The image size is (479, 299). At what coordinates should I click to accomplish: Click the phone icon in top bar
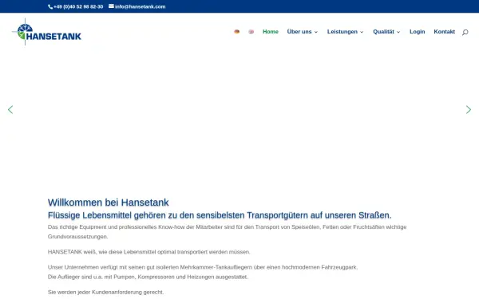click(50, 6)
